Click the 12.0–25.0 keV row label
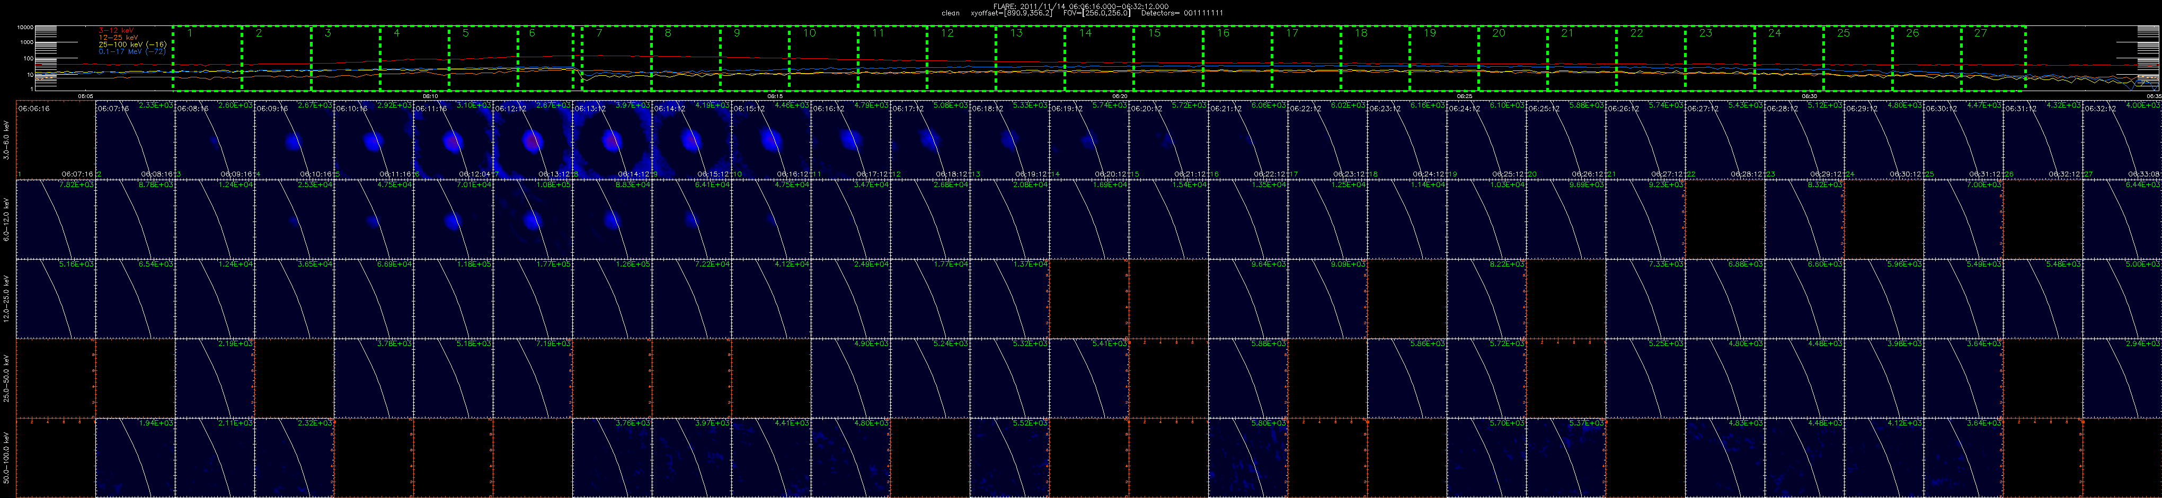This screenshot has width=2162, height=498. pyautogui.click(x=7, y=299)
